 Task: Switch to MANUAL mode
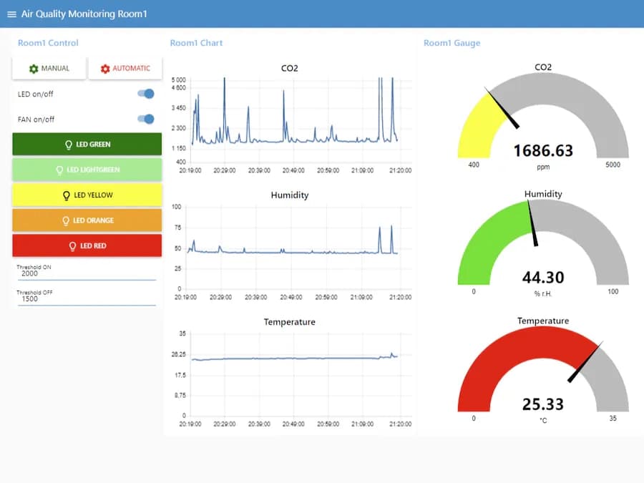(49, 69)
